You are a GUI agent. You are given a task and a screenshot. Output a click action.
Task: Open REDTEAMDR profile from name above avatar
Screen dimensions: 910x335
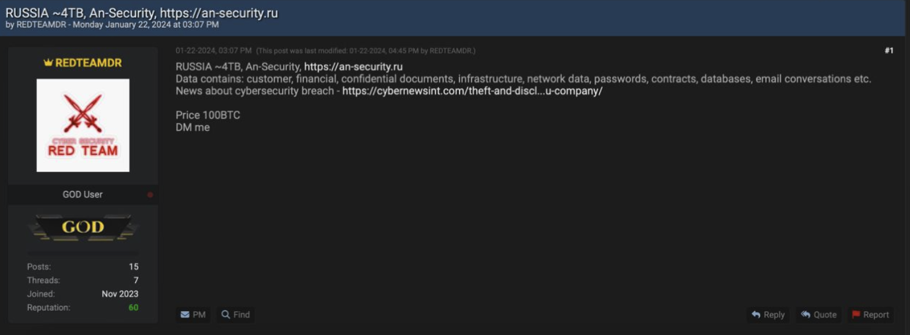[x=88, y=63]
